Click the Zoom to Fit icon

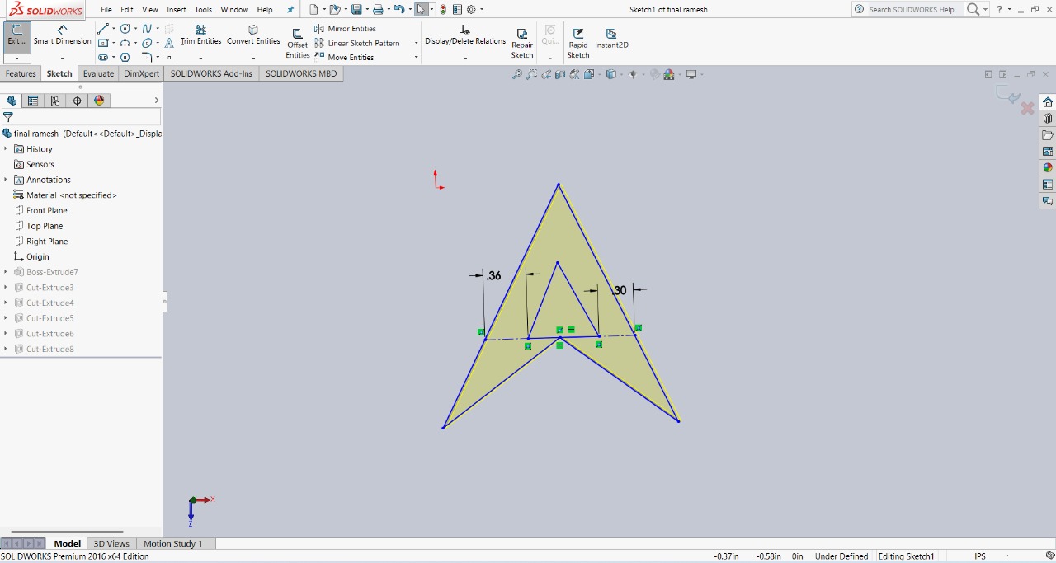pos(517,74)
